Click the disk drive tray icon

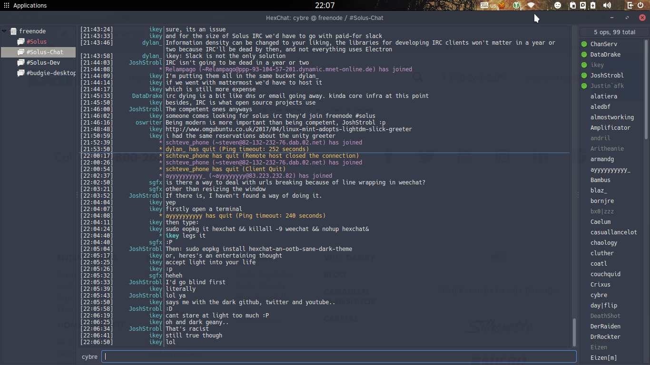point(583,5)
